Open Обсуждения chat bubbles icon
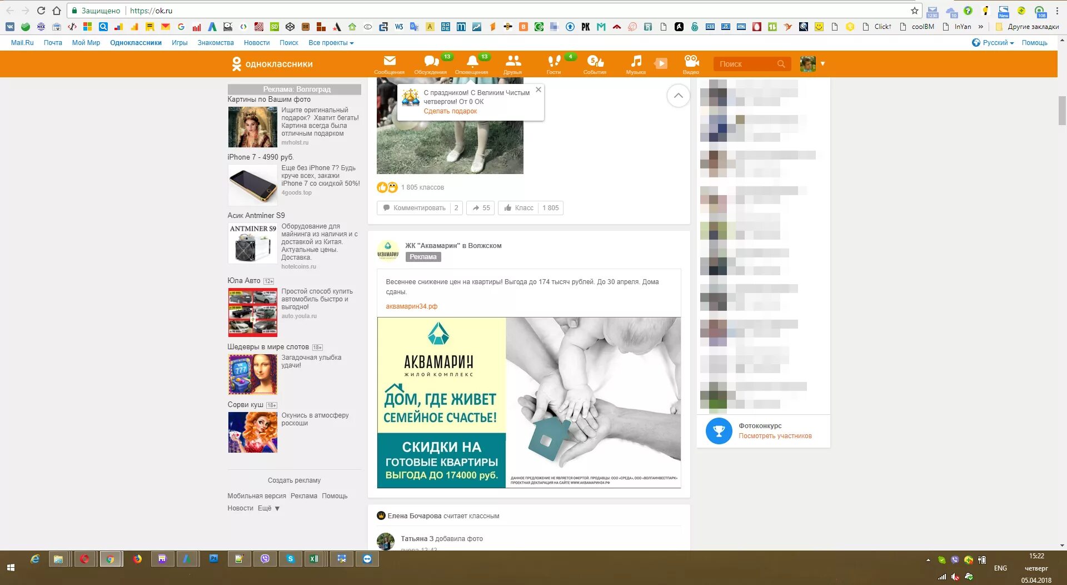This screenshot has width=1067, height=585. [x=431, y=61]
